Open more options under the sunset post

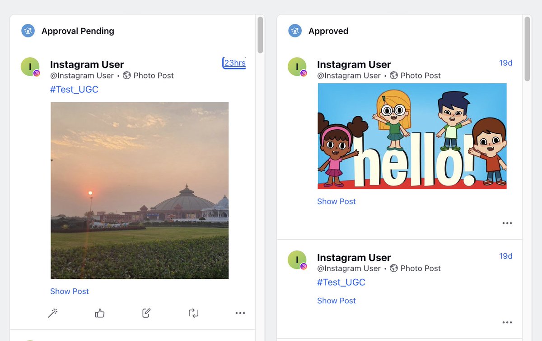point(240,313)
